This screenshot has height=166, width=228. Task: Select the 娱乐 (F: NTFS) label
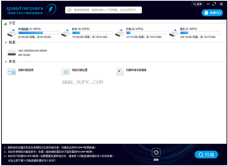[188, 29]
